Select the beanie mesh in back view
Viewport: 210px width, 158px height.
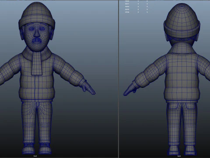[x=182, y=21]
